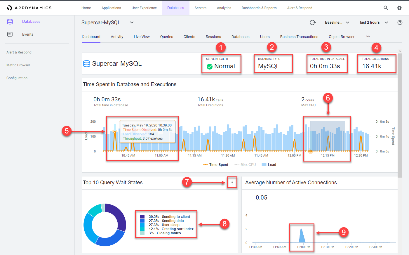Image resolution: width=409 pixels, height=255 pixels.
Task: Switch to the Users tab
Action: 265,37
